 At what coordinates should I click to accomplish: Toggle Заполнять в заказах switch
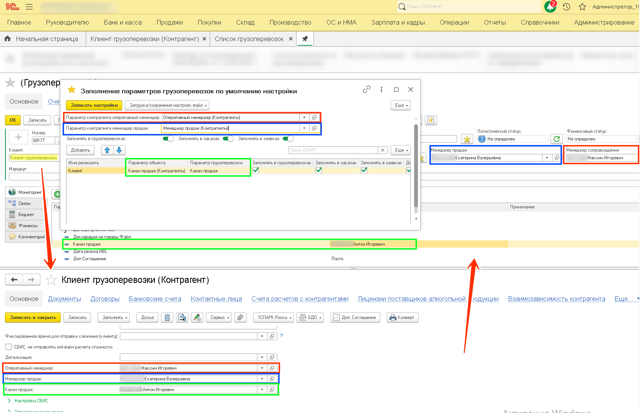(228, 139)
